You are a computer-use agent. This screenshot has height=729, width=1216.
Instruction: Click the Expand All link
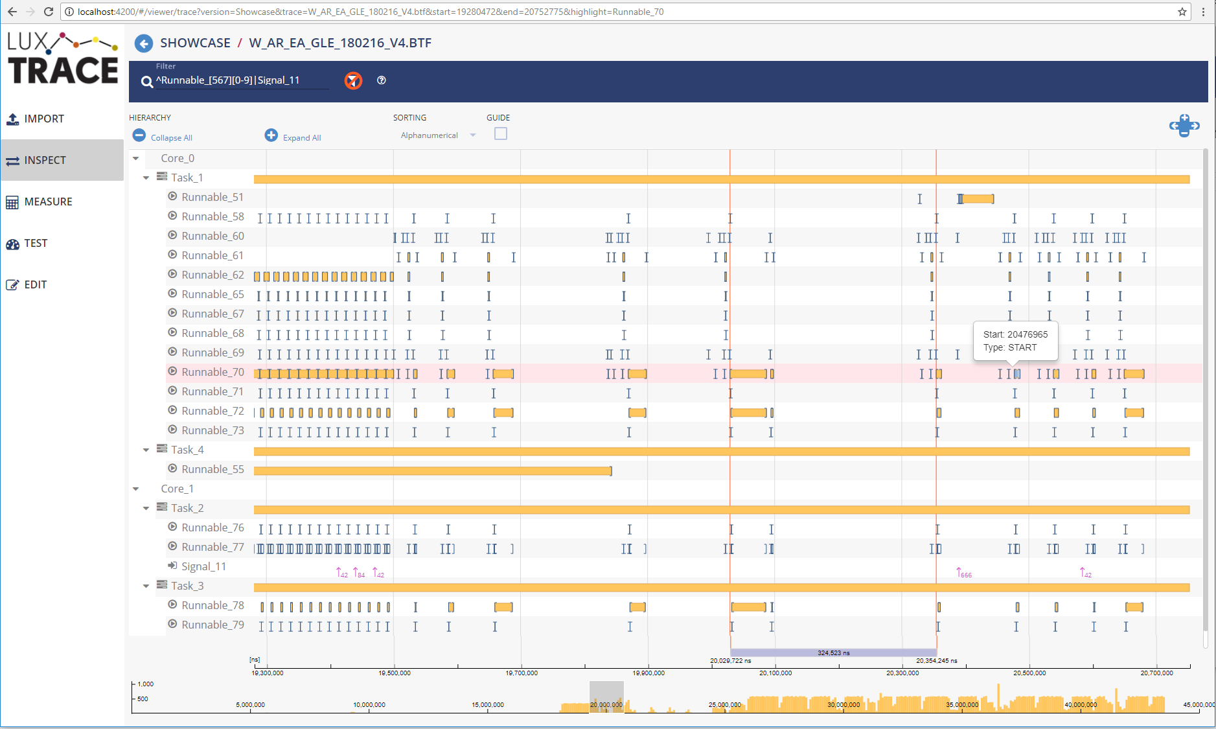(302, 138)
